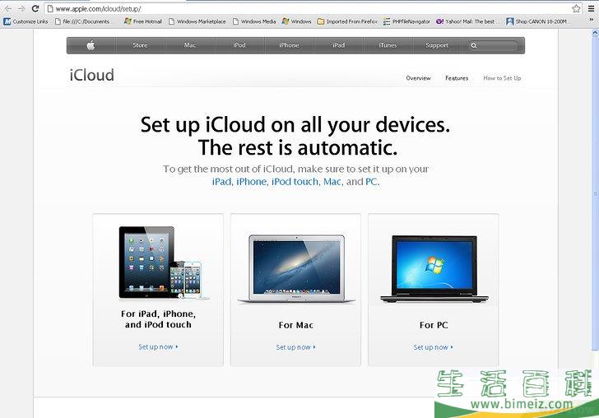The image size is (599, 418).
Task: Go to the iTunes nav item
Action: click(388, 45)
